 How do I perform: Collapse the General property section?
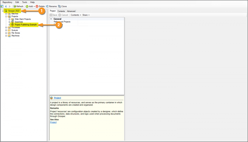51,19
